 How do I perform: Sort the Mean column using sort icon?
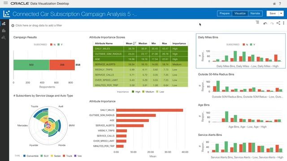tap(135, 43)
